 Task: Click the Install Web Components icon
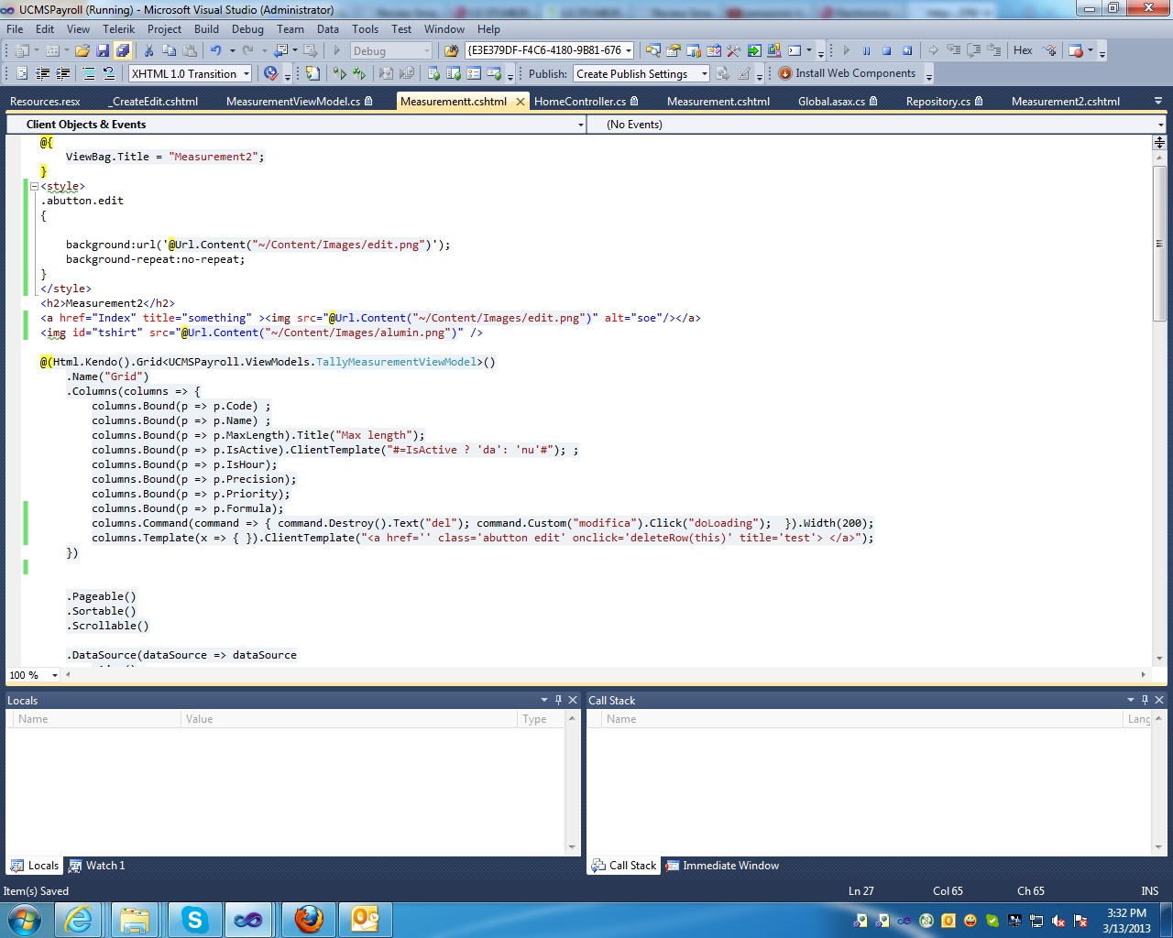pyautogui.click(x=784, y=74)
